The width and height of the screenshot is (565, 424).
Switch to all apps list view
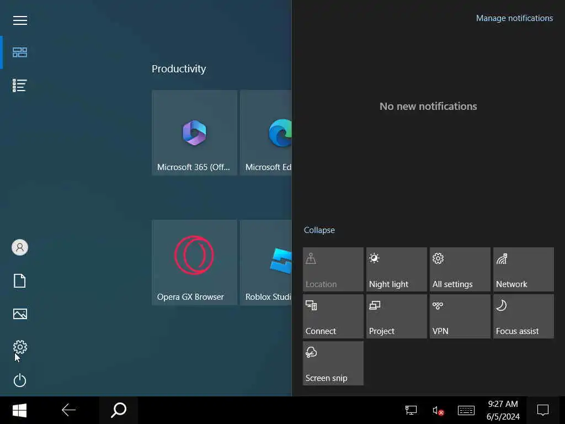tap(19, 86)
